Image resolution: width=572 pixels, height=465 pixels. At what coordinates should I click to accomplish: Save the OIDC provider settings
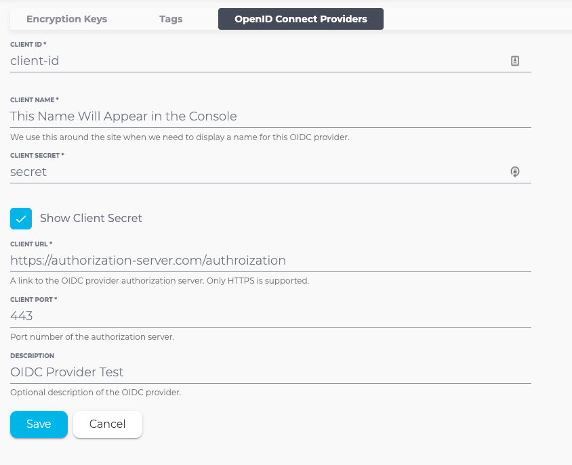[39, 424]
